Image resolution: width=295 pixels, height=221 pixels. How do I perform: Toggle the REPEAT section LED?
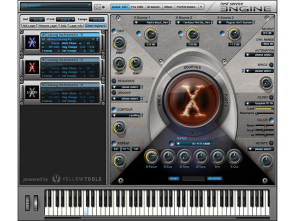click(114, 143)
